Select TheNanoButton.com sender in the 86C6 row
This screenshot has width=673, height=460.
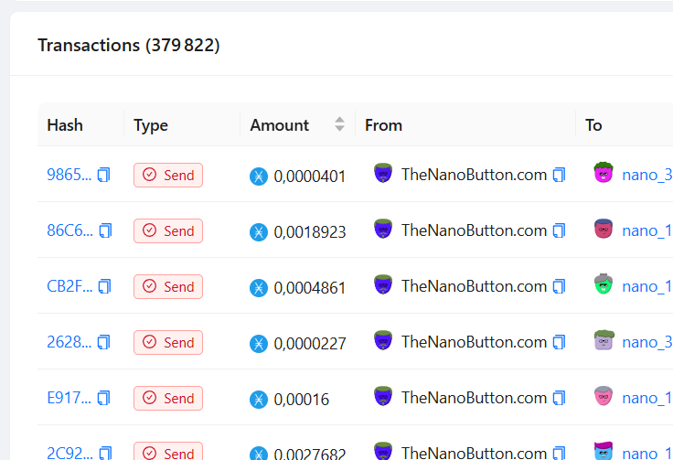(474, 230)
